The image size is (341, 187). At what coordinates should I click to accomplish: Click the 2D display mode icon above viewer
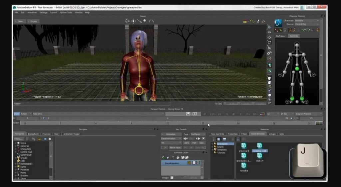[258, 21]
